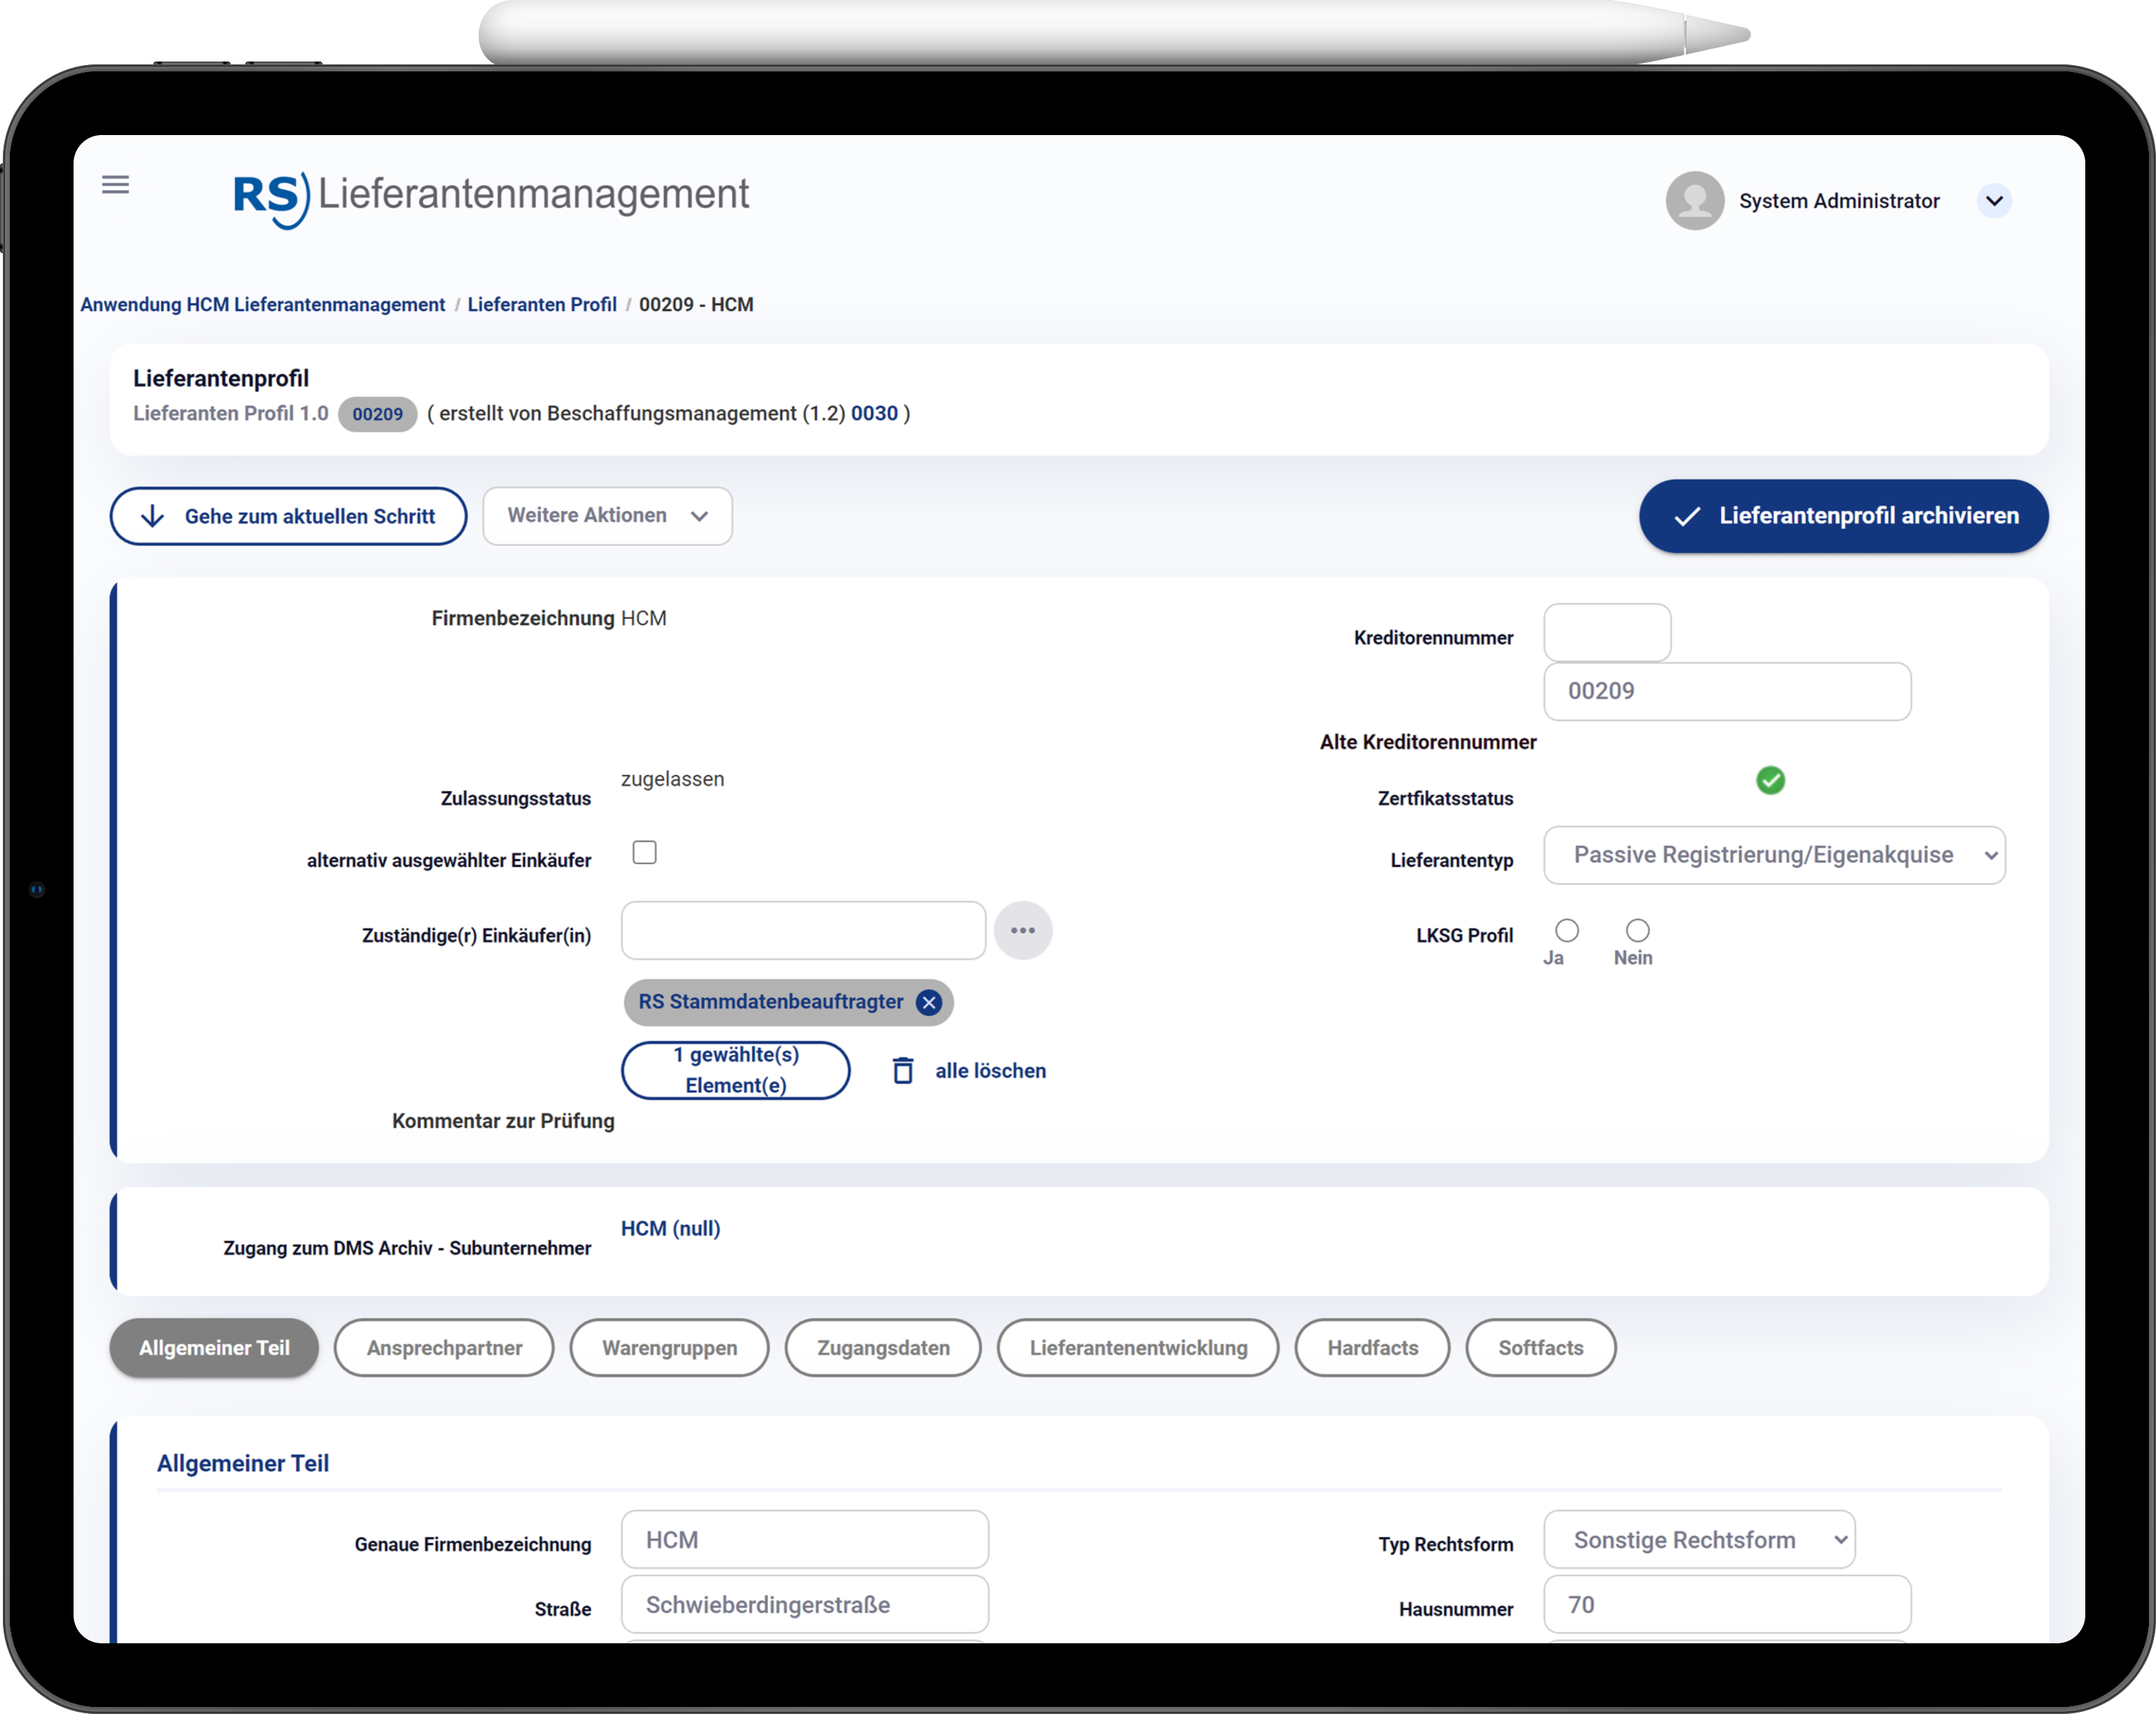This screenshot has height=1714, width=2156.
Task: Click the System Administrator avatar icon
Action: click(1694, 201)
